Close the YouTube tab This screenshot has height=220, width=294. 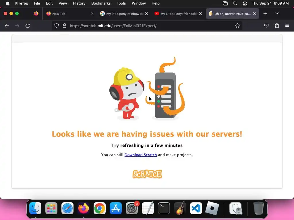(200, 13)
